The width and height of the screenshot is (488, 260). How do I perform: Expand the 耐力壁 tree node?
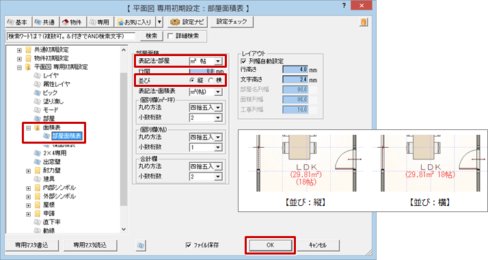tap(28, 170)
